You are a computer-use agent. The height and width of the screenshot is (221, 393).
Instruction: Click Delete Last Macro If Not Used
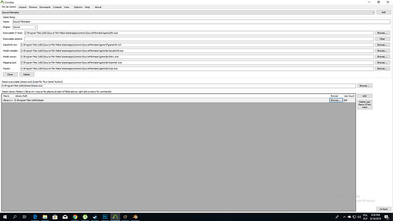point(365,105)
